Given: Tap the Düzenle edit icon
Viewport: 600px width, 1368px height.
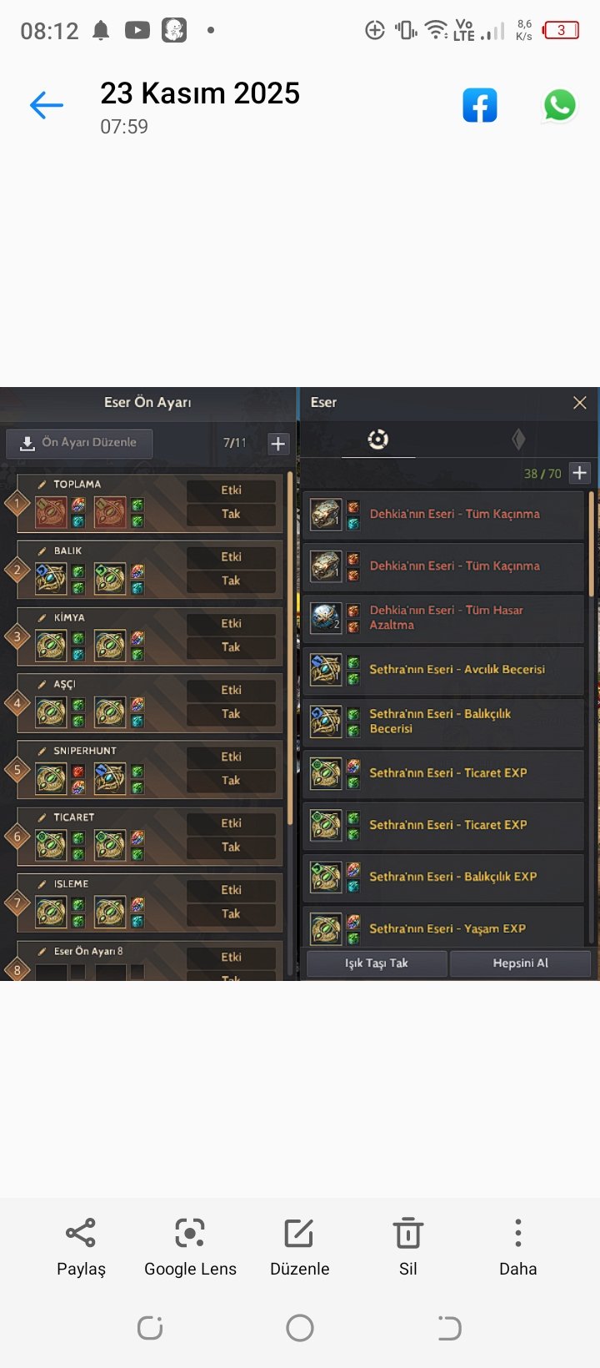Looking at the screenshot, I should pyautogui.click(x=299, y=1233).
